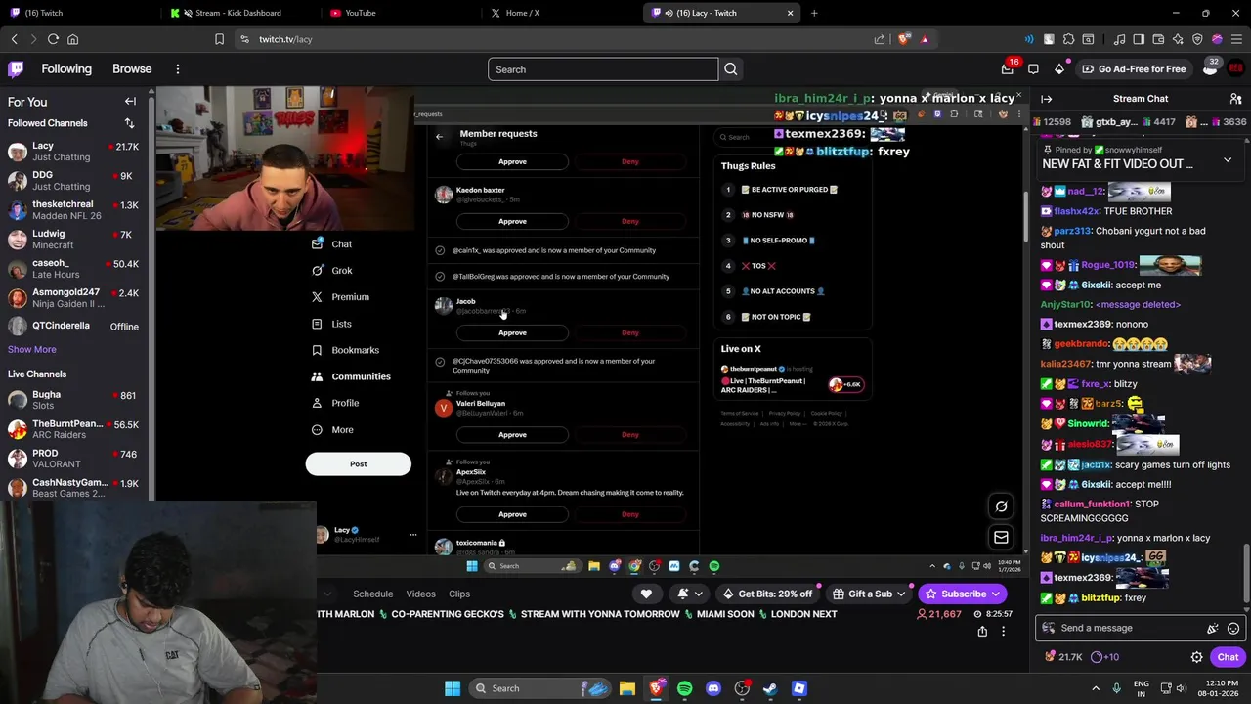Click the heart follow button

(646, 594)
